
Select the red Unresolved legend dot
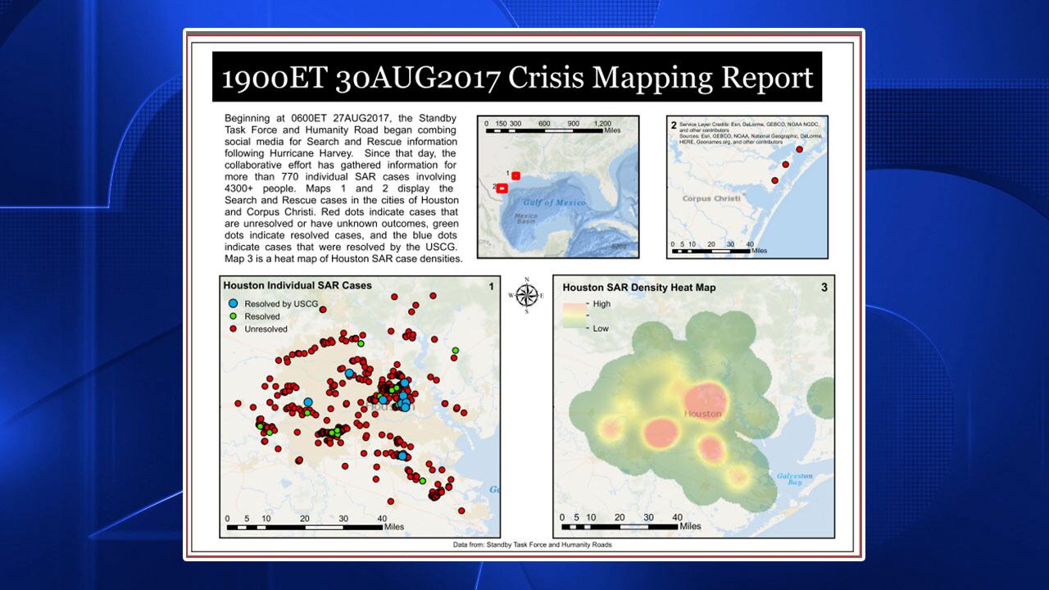pyautogui.click(x=234, y=329)
